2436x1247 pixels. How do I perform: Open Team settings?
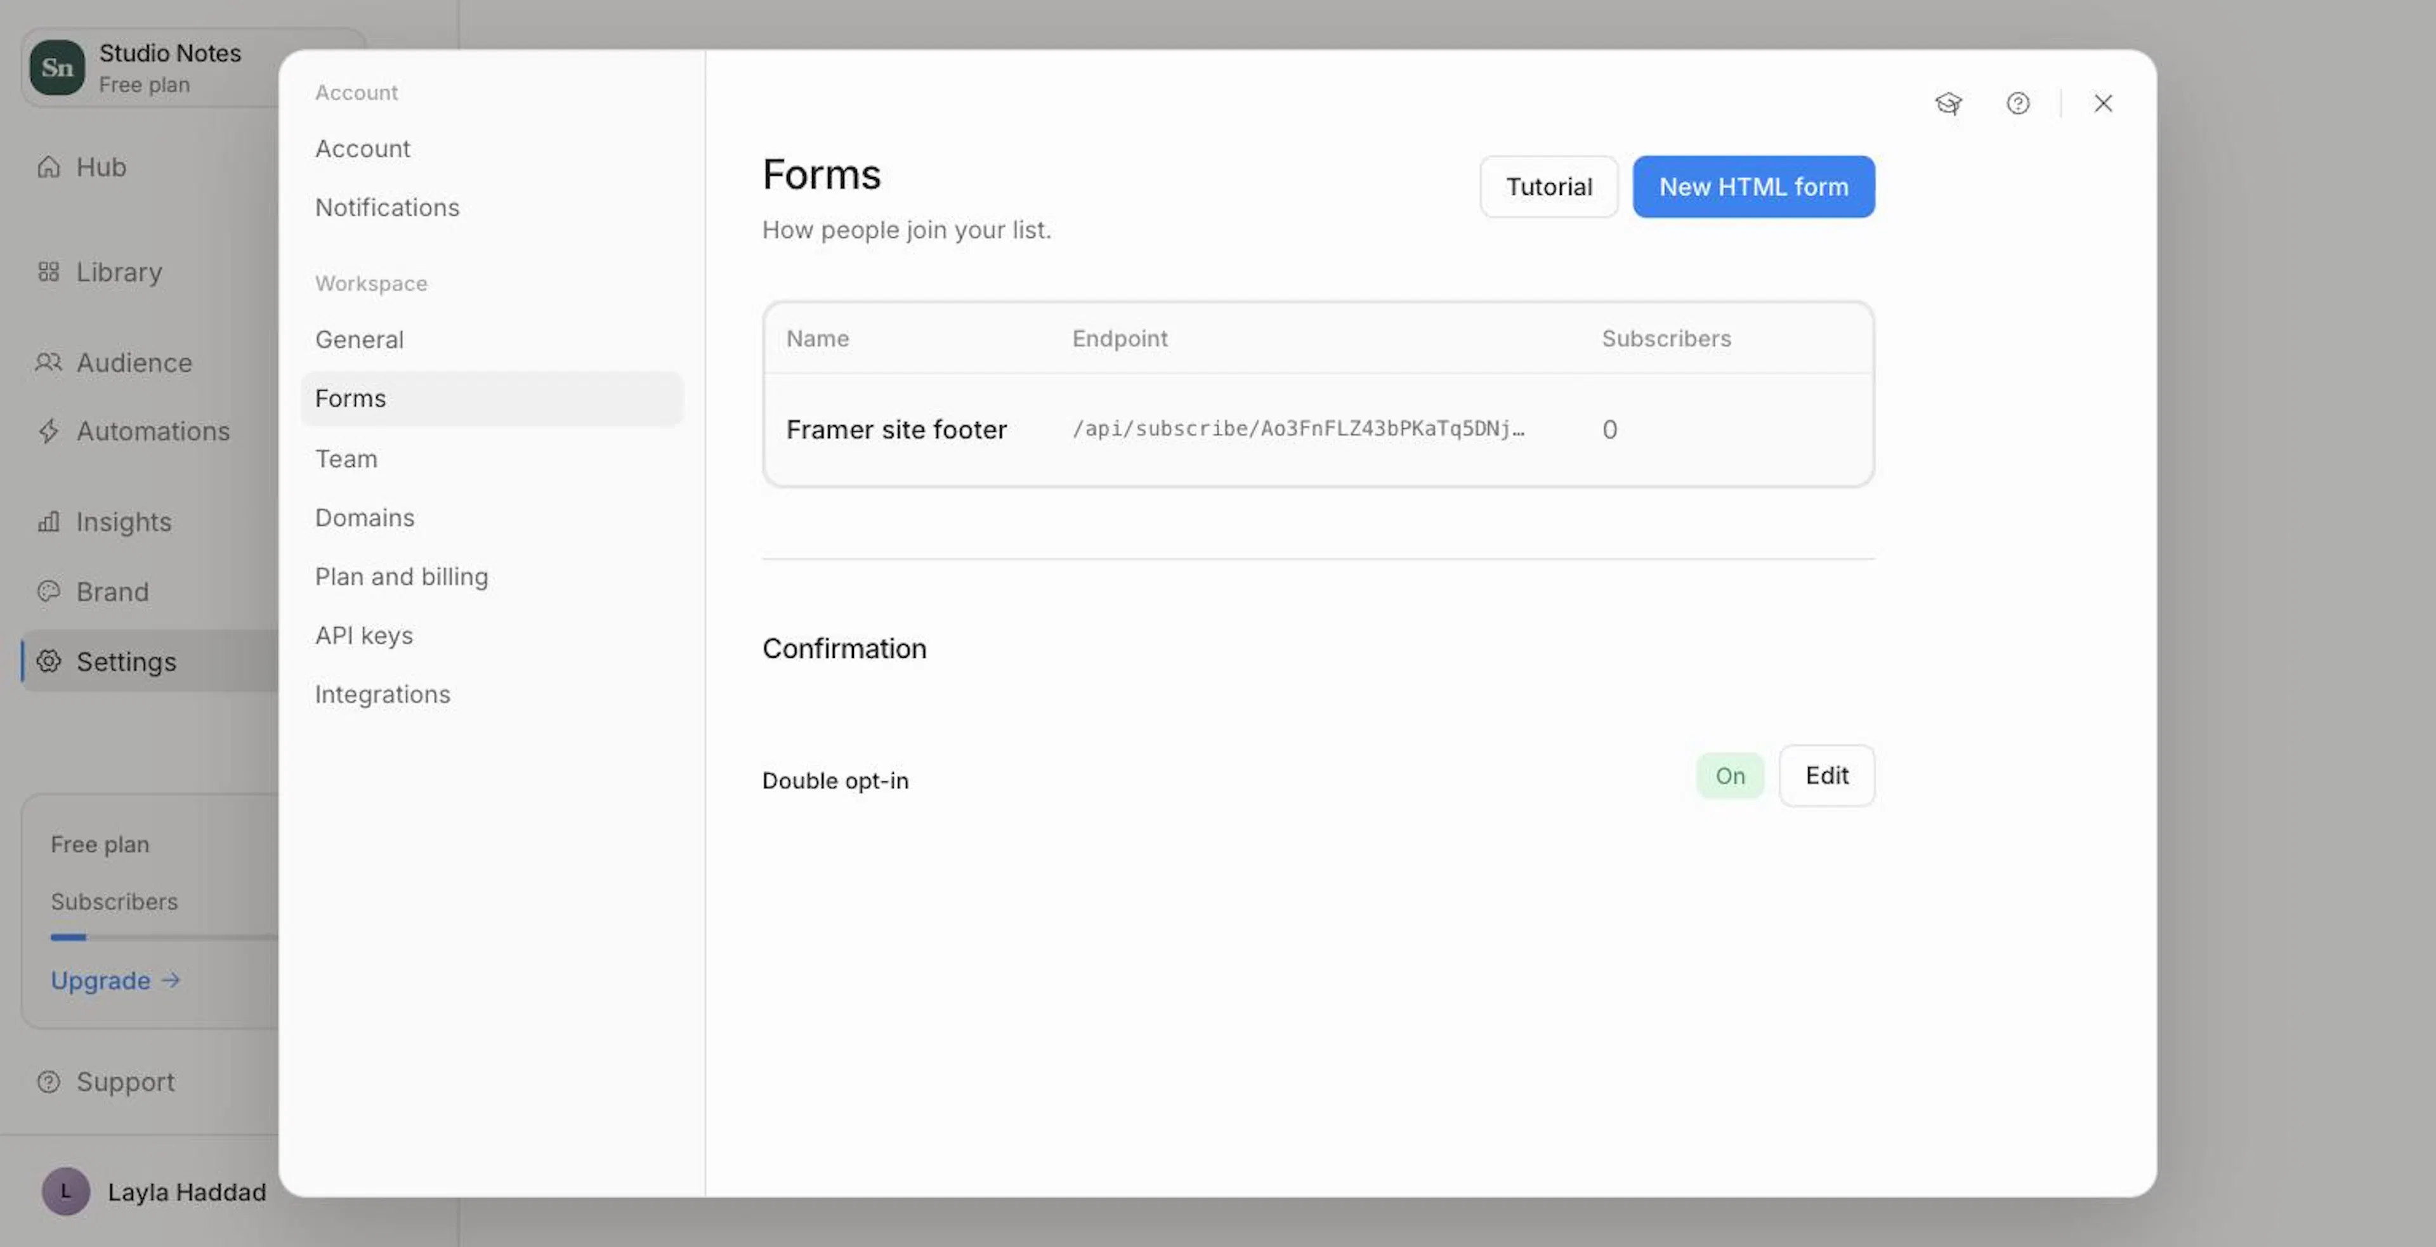click(x=492, y=459)
